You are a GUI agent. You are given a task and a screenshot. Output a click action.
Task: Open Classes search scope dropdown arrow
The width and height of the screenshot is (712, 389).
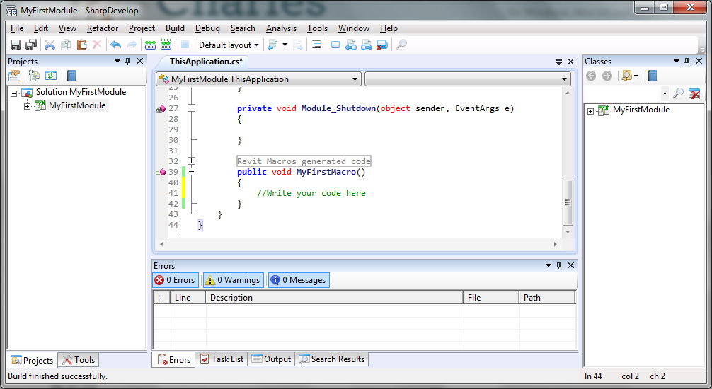click(x=665, y=94)
